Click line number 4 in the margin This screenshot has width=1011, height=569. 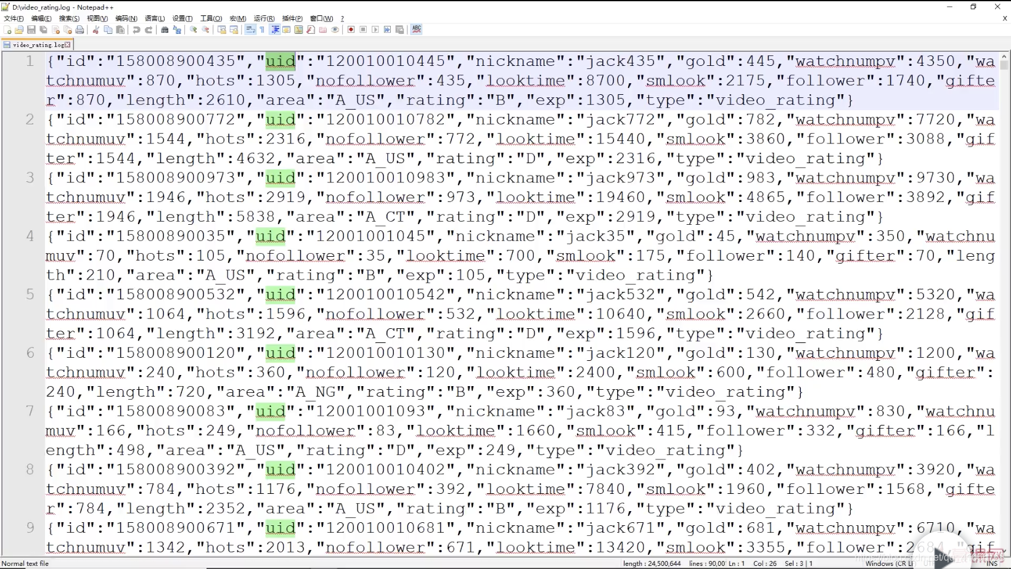tap(30, 236)
